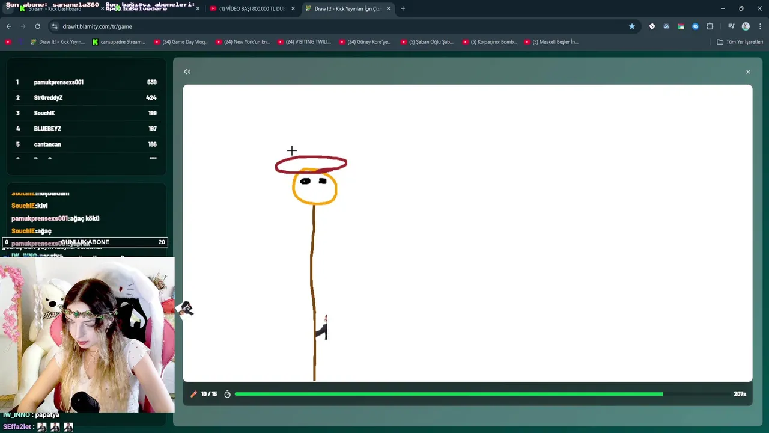This screenshot has width=769, height=433.
Task: Click the GÜNLÜK ABONE goal bar
Action: coord(85,242)
